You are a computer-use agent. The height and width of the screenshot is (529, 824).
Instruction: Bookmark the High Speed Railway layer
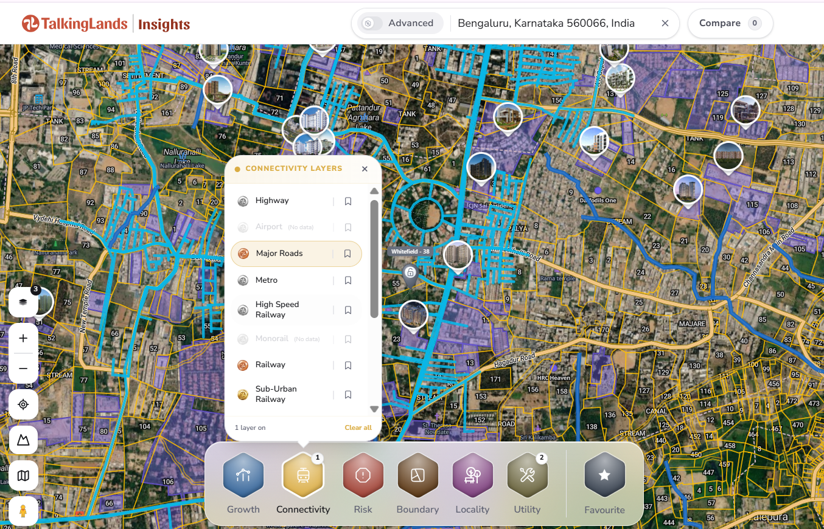tap(348, 310)
